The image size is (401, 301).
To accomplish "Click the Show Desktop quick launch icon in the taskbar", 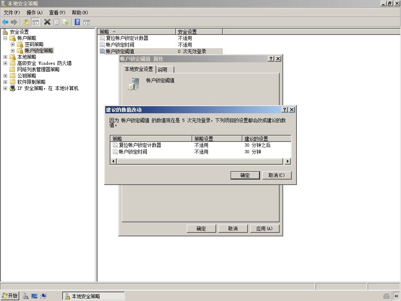I will pos(34,296).
